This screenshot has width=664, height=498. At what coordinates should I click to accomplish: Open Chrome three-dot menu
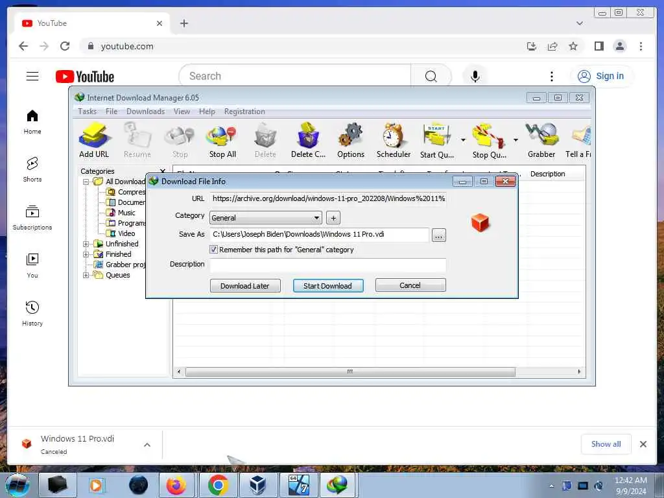coord(641,46)
